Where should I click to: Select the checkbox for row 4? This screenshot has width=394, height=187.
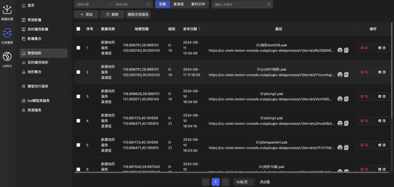[78, 121]
